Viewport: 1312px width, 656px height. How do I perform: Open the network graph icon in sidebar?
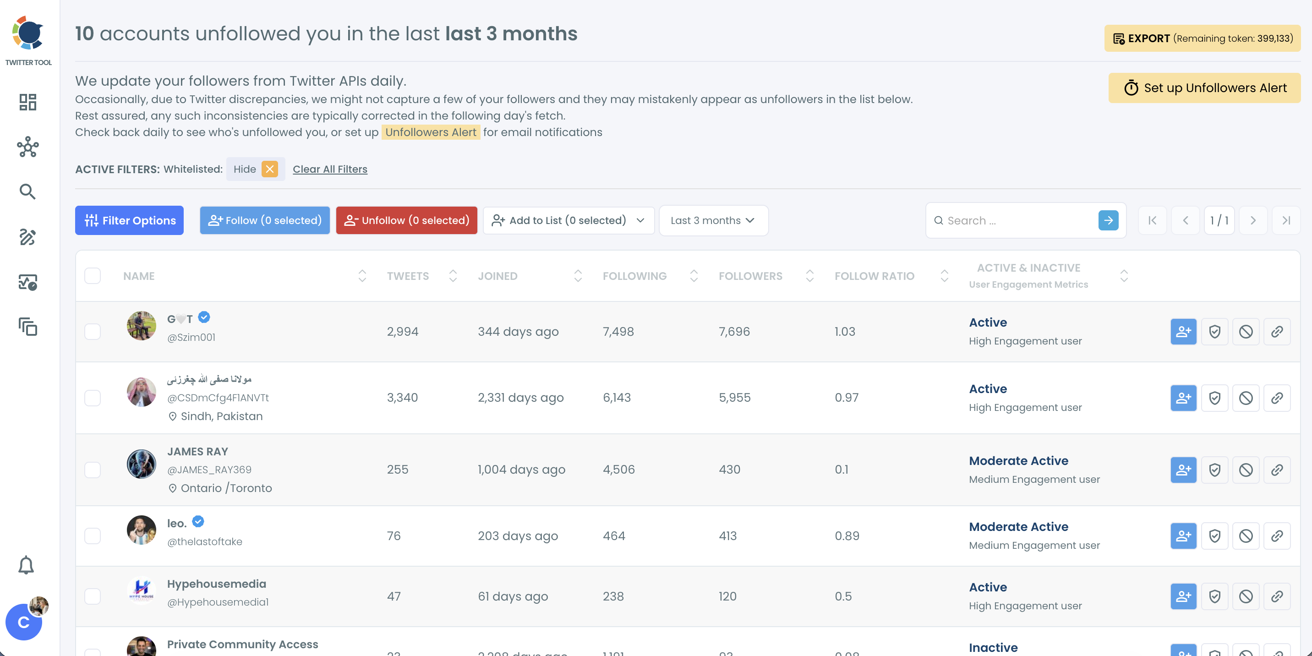28,147
